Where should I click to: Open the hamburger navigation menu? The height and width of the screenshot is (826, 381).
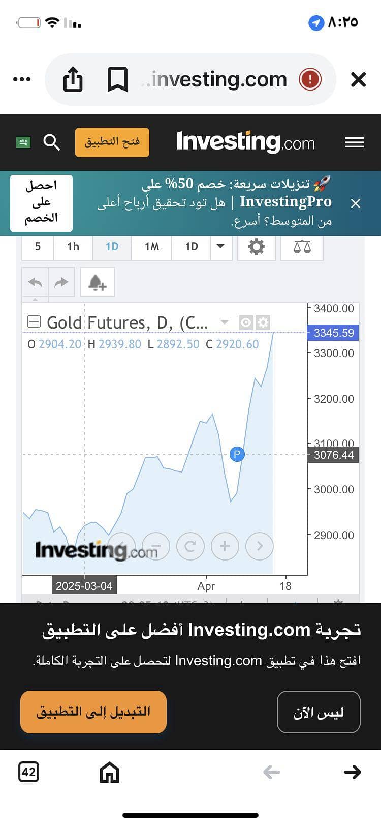[x=355, y=142]
